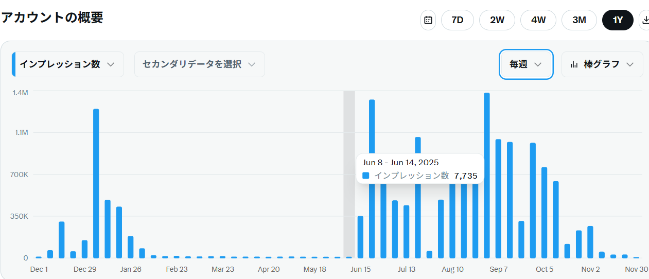Image resolution: width=649 pixels, height=279 pixels.
Task: Select the 1Y time range
Action: click(618, 20)
